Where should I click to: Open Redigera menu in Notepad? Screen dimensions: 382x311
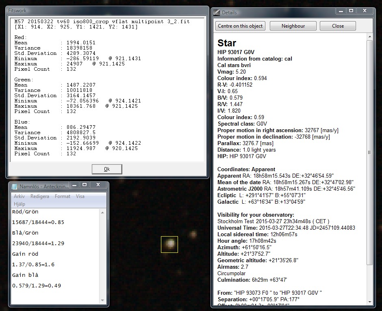point(40,196)
